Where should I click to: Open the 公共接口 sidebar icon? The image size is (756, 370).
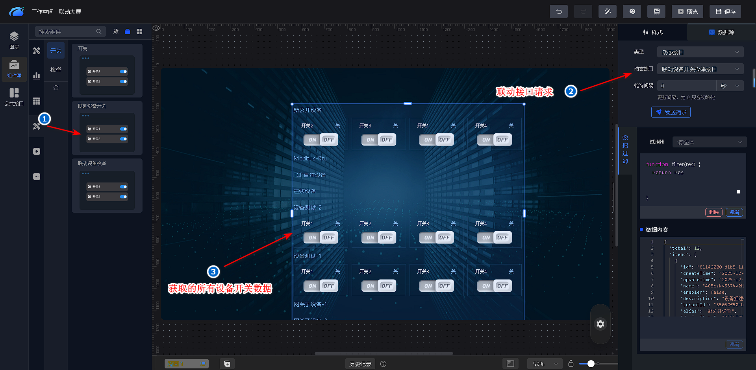click(x=14, y=97)
